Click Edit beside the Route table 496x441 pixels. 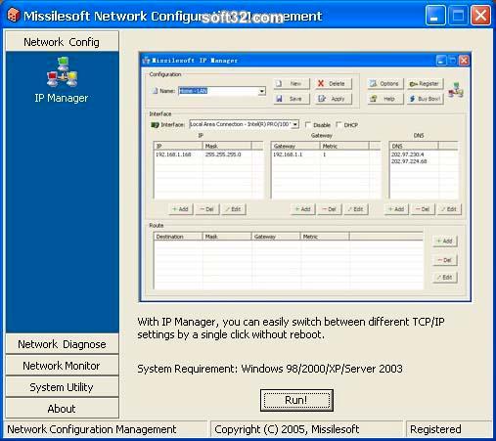pos(445,278)
